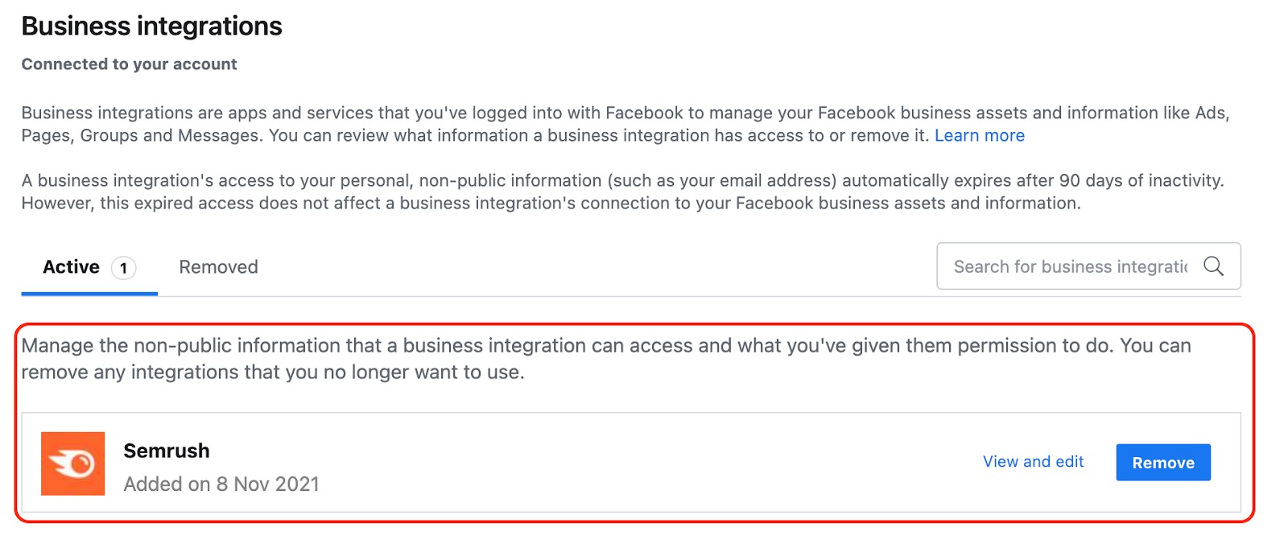Open the Learn more link

pyautogui.click(x=979, y=135)
